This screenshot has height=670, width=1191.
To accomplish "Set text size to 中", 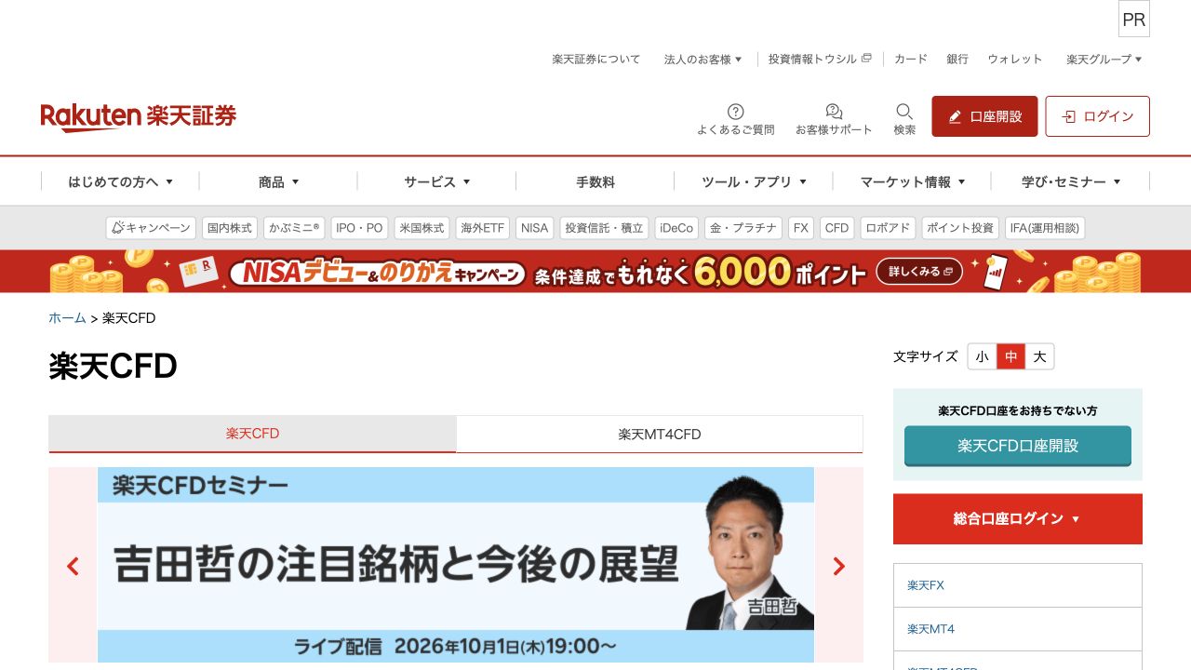I will coord(1010,356).
